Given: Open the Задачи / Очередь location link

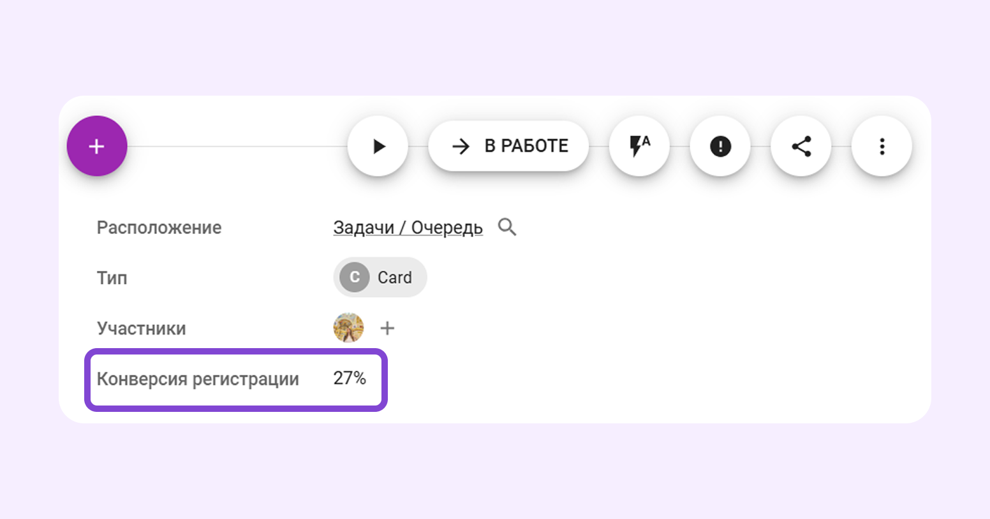Looking at the screenshot, I should pyautogui.click(x=407, y=228).
